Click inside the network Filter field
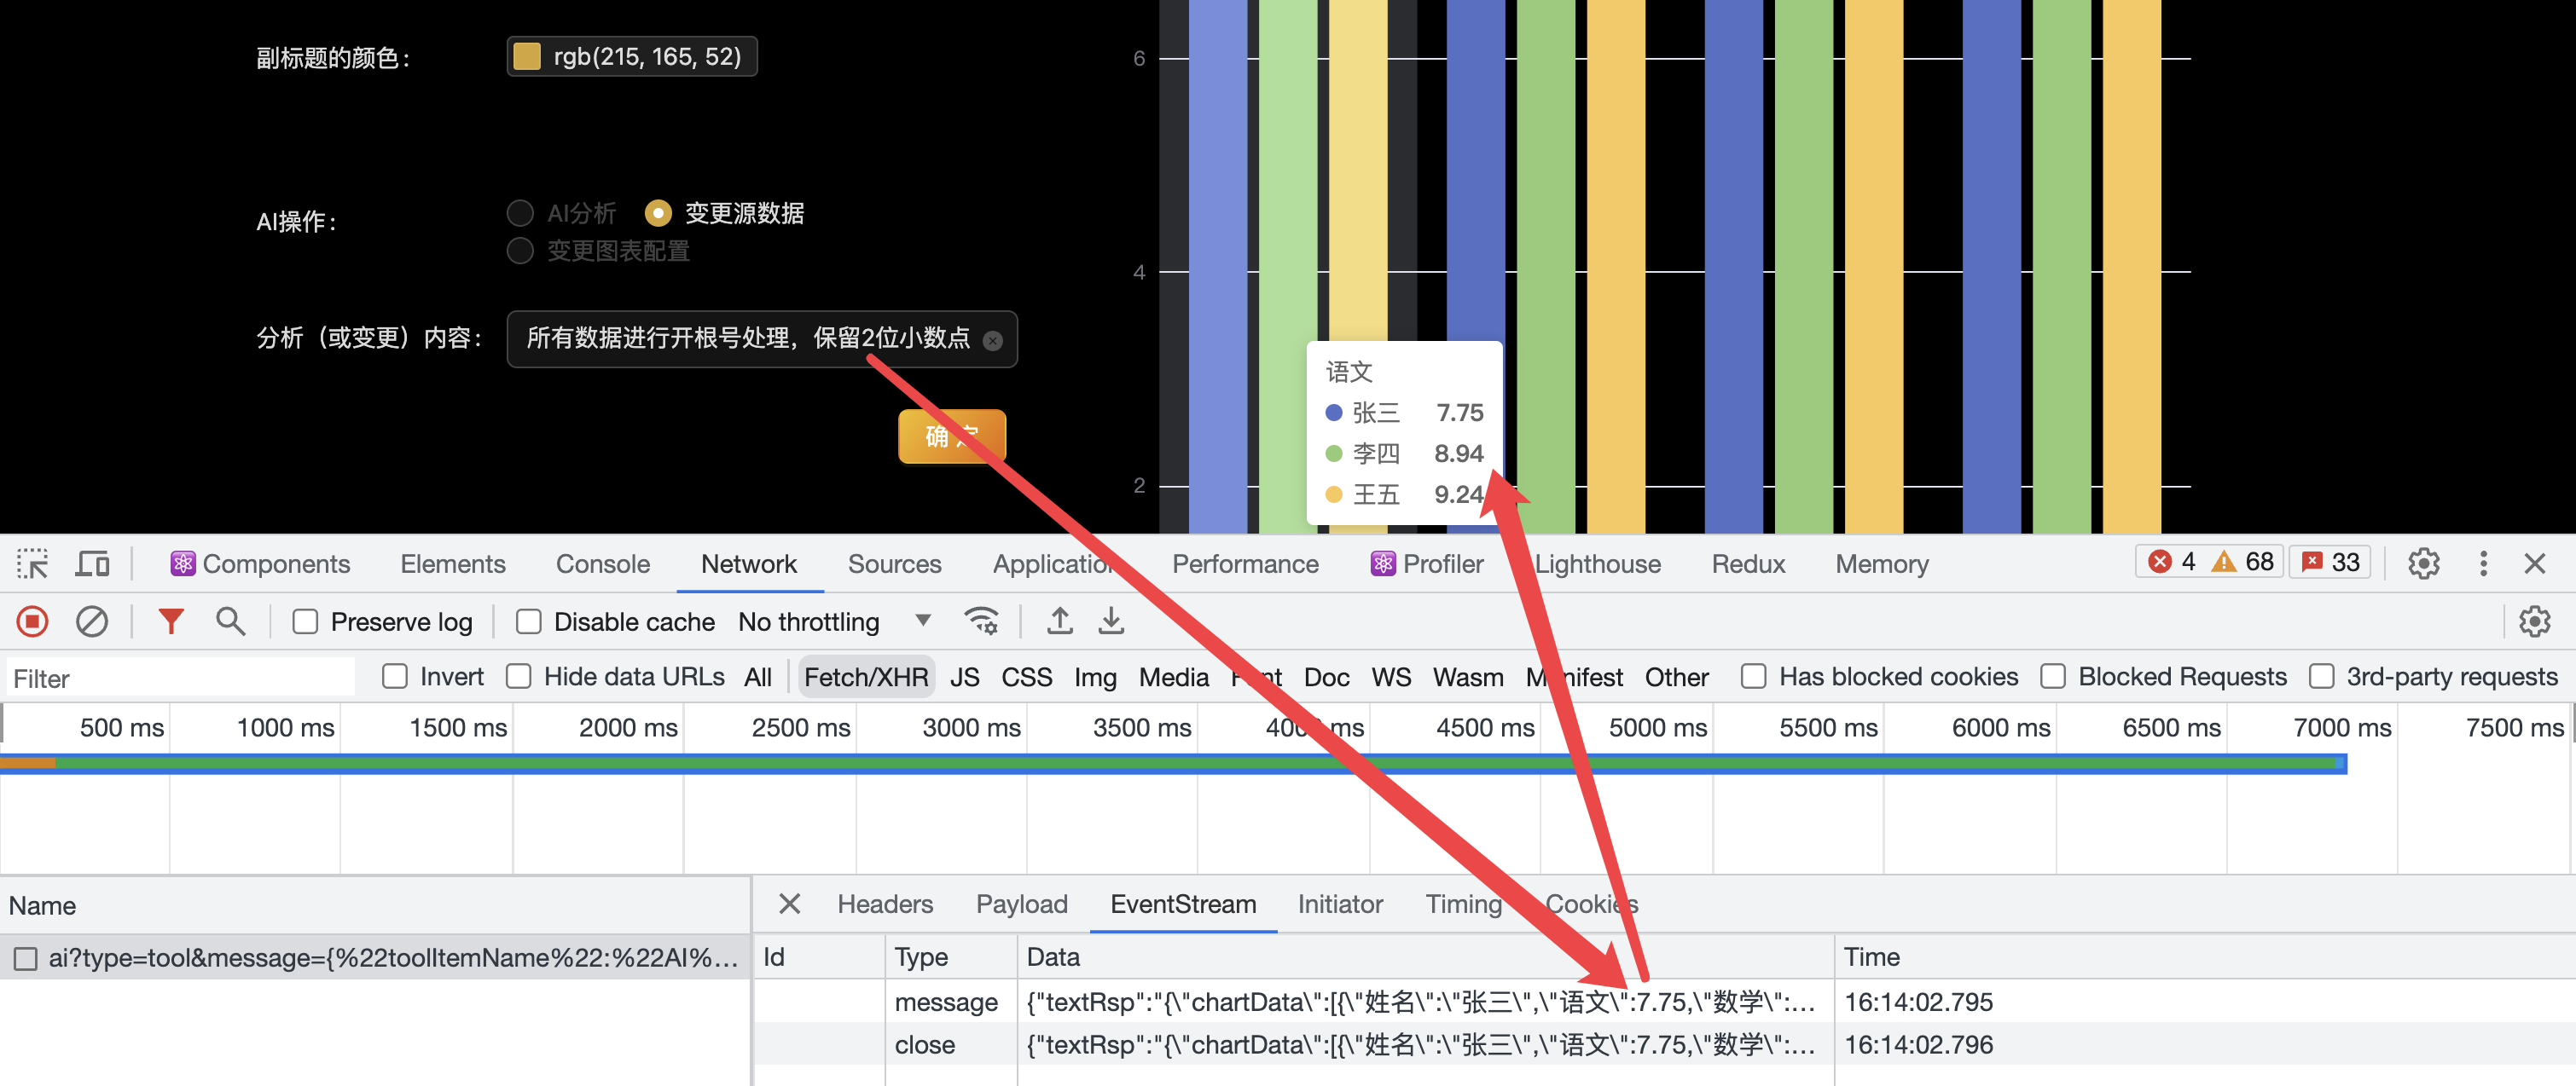 (x=180, y=678)
